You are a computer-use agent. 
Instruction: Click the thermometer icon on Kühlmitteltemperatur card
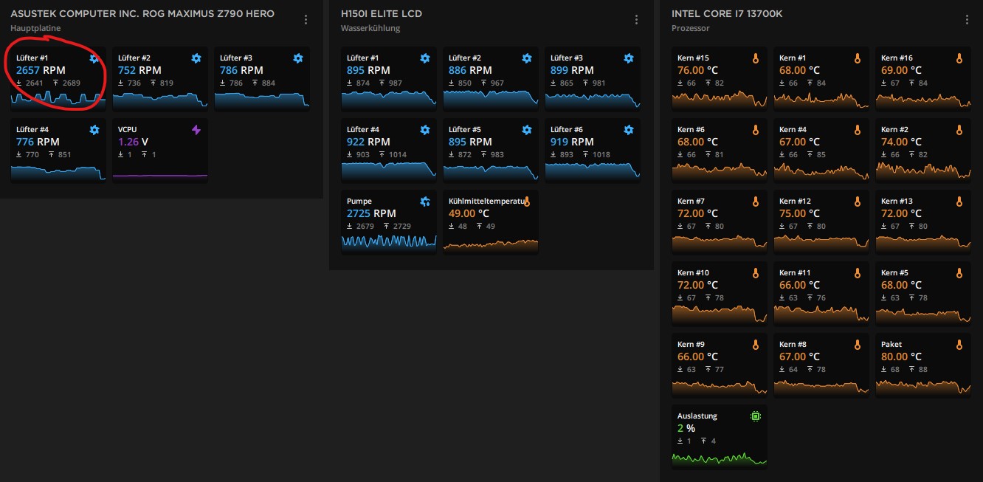(527, 202)
